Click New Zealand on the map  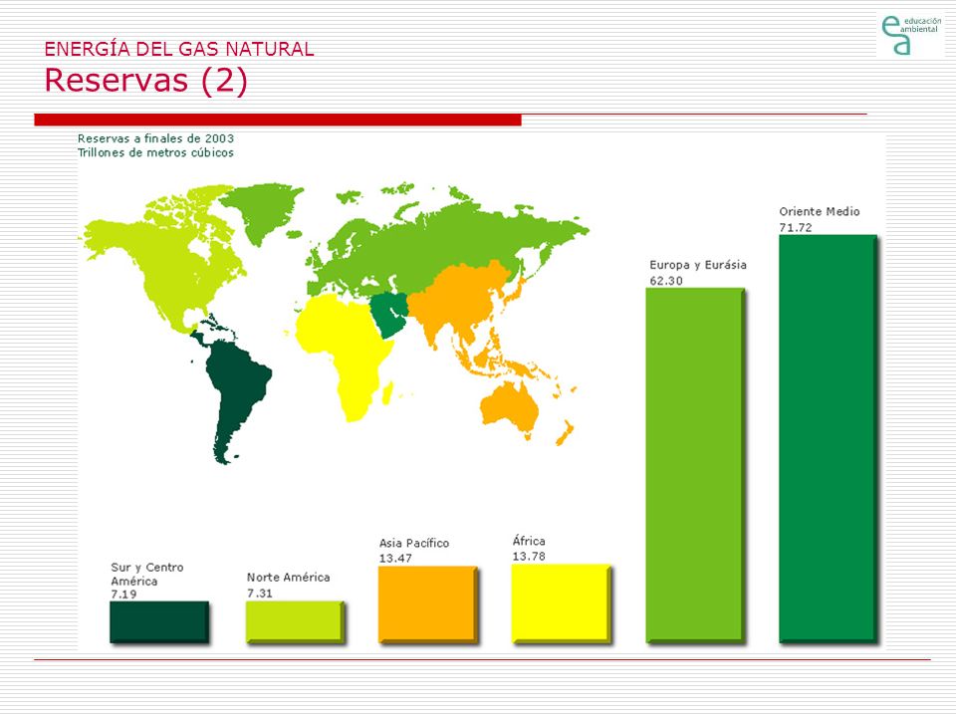[566, 432]
